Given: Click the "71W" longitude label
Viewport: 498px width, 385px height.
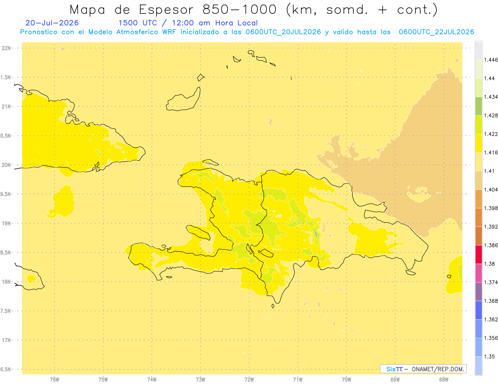Looking at the screenshot, I should [x=298, y=380].
